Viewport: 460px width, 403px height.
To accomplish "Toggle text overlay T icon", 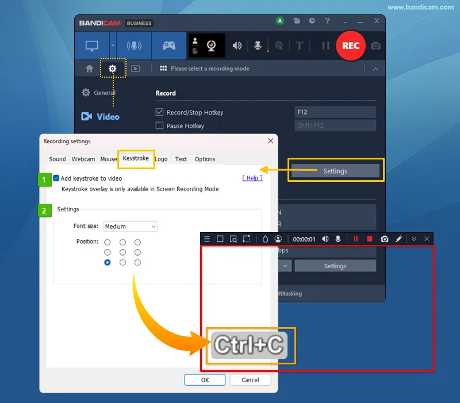I will point(299,45).
